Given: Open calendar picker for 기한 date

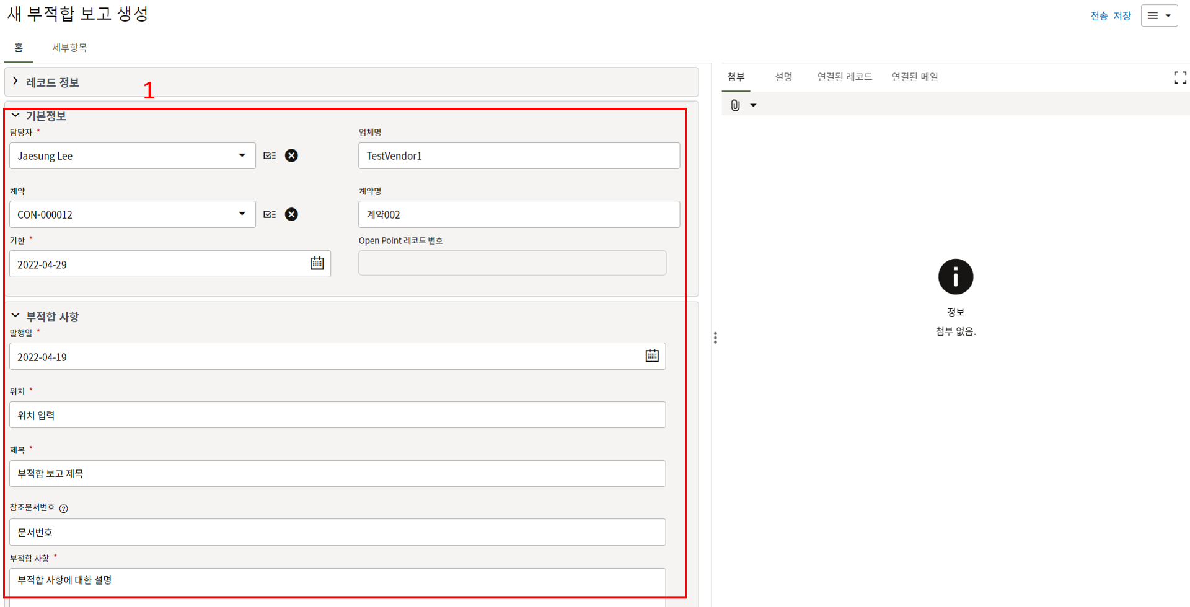Looking at the screenshot, I should pyautogui.click(x=317, y=263).
